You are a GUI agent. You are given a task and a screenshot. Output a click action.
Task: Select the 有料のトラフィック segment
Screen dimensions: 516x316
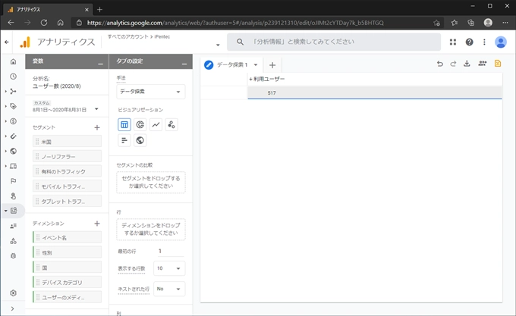tap(67, 171)
